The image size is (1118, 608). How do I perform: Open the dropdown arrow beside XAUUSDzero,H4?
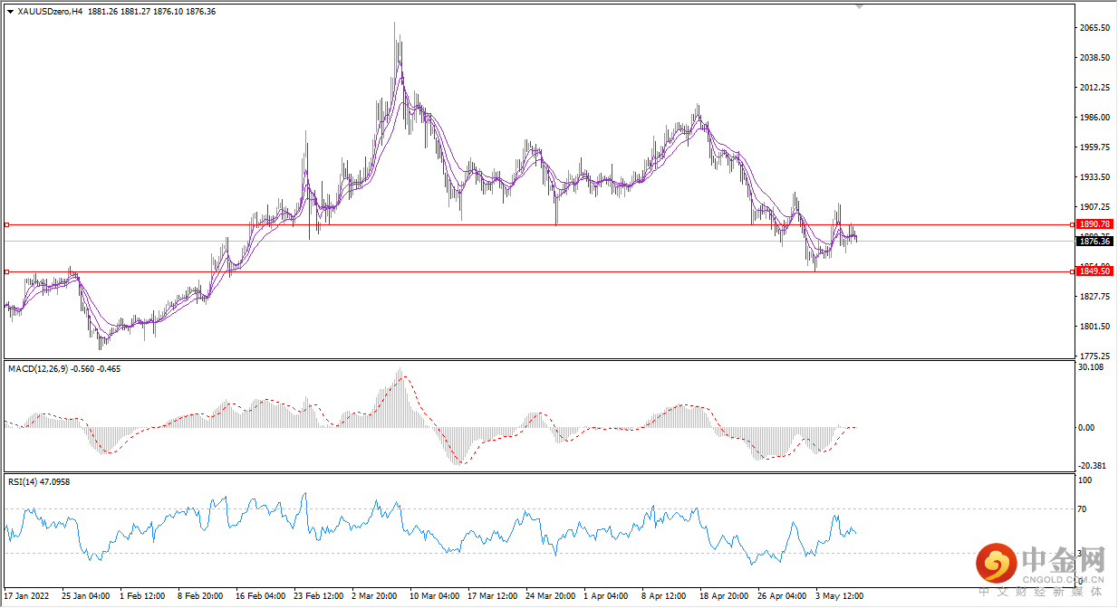[10, 12]
